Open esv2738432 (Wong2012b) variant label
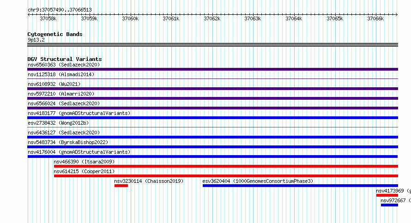This screenshot has width=411, height=223. [58, 123]
